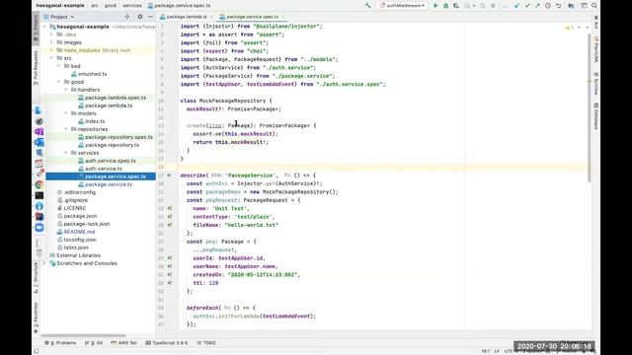Click the implements gutter marker beside name
The width and height of the screenshot is (632, 355).
(x=170, y=208)
